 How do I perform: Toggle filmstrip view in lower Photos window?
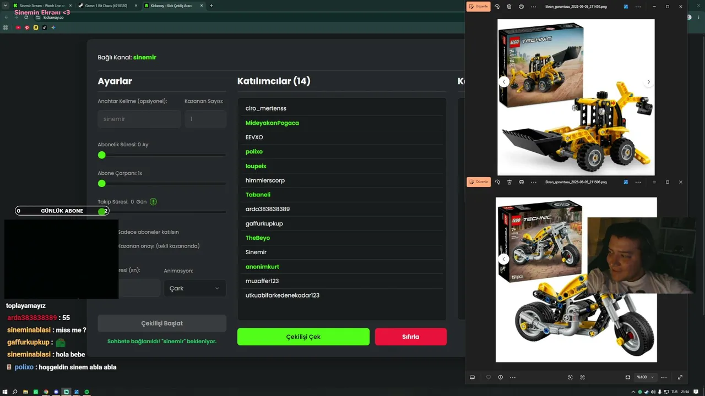point(472,377)
